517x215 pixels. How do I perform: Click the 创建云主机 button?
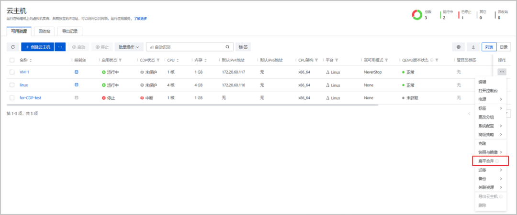[37, 47]
